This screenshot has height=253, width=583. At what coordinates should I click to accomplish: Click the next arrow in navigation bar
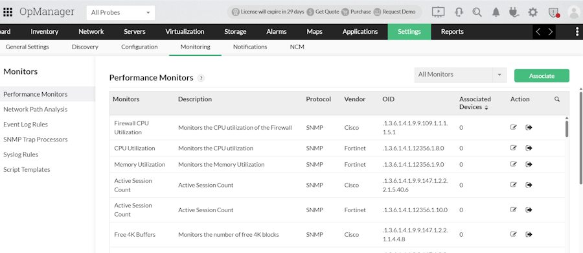[551, 32]
